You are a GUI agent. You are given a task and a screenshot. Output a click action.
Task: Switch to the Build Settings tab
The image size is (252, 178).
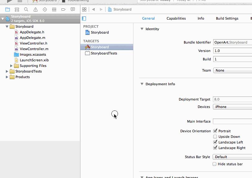[x=227, y=18]
